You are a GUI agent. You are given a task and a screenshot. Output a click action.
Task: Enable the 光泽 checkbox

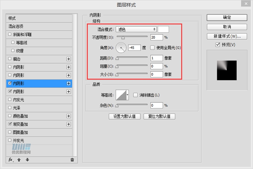click(x=10, y=108)
